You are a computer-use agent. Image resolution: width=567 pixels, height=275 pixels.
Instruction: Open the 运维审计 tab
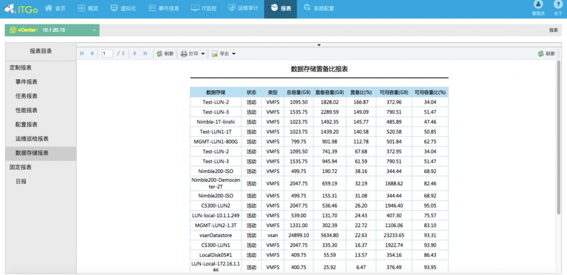[x=243, y=8]
